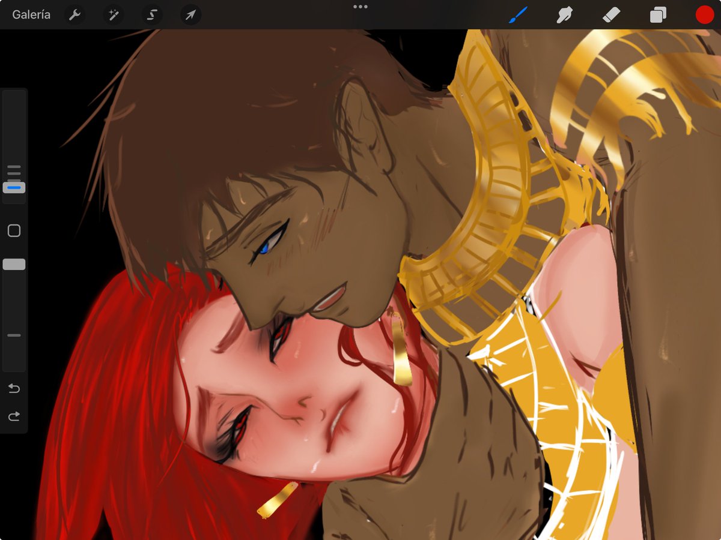Activate the Transform arrow tool
The width and height of the screenshot is (721, 540).
pos(190,15)
